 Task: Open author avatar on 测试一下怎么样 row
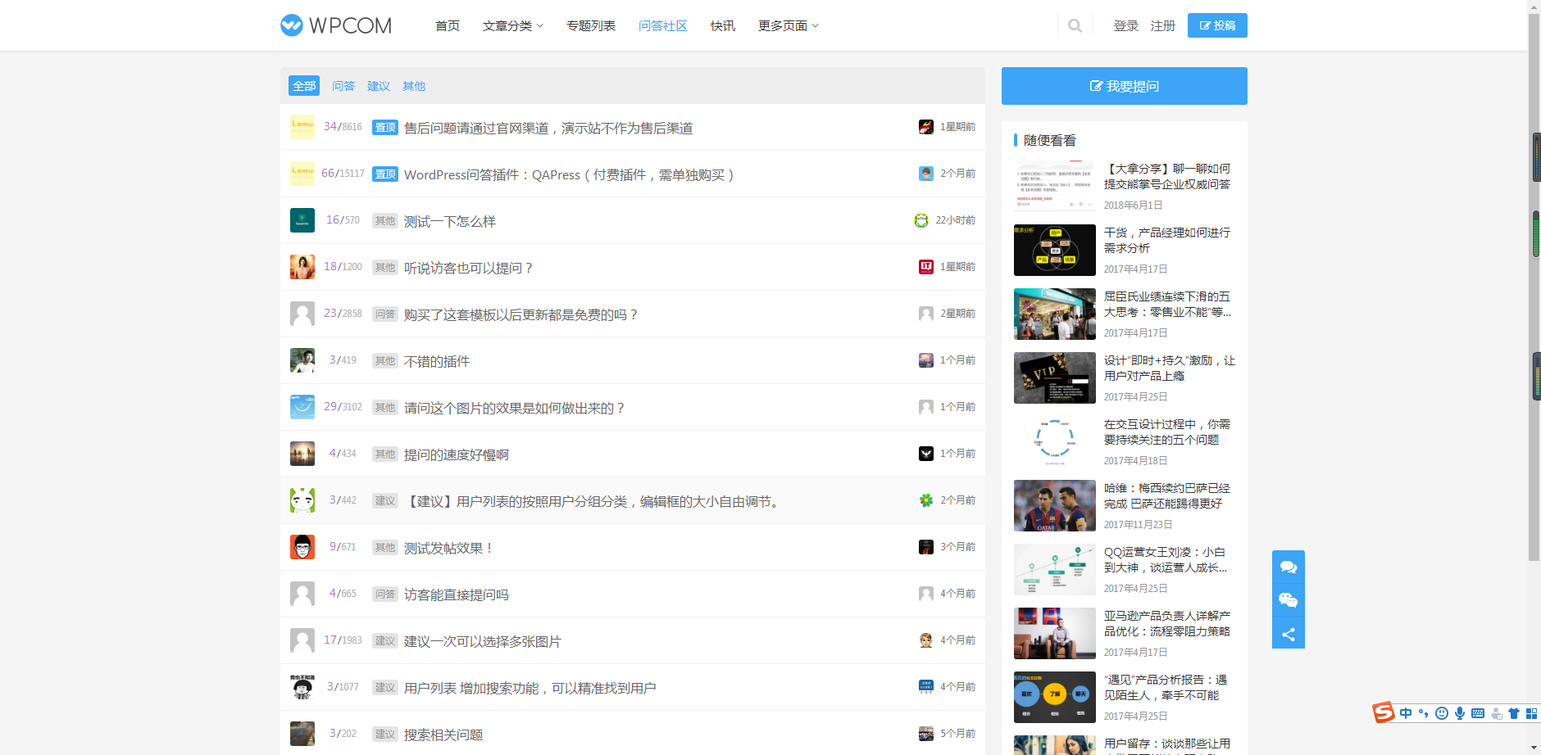[x=302, y=220]
